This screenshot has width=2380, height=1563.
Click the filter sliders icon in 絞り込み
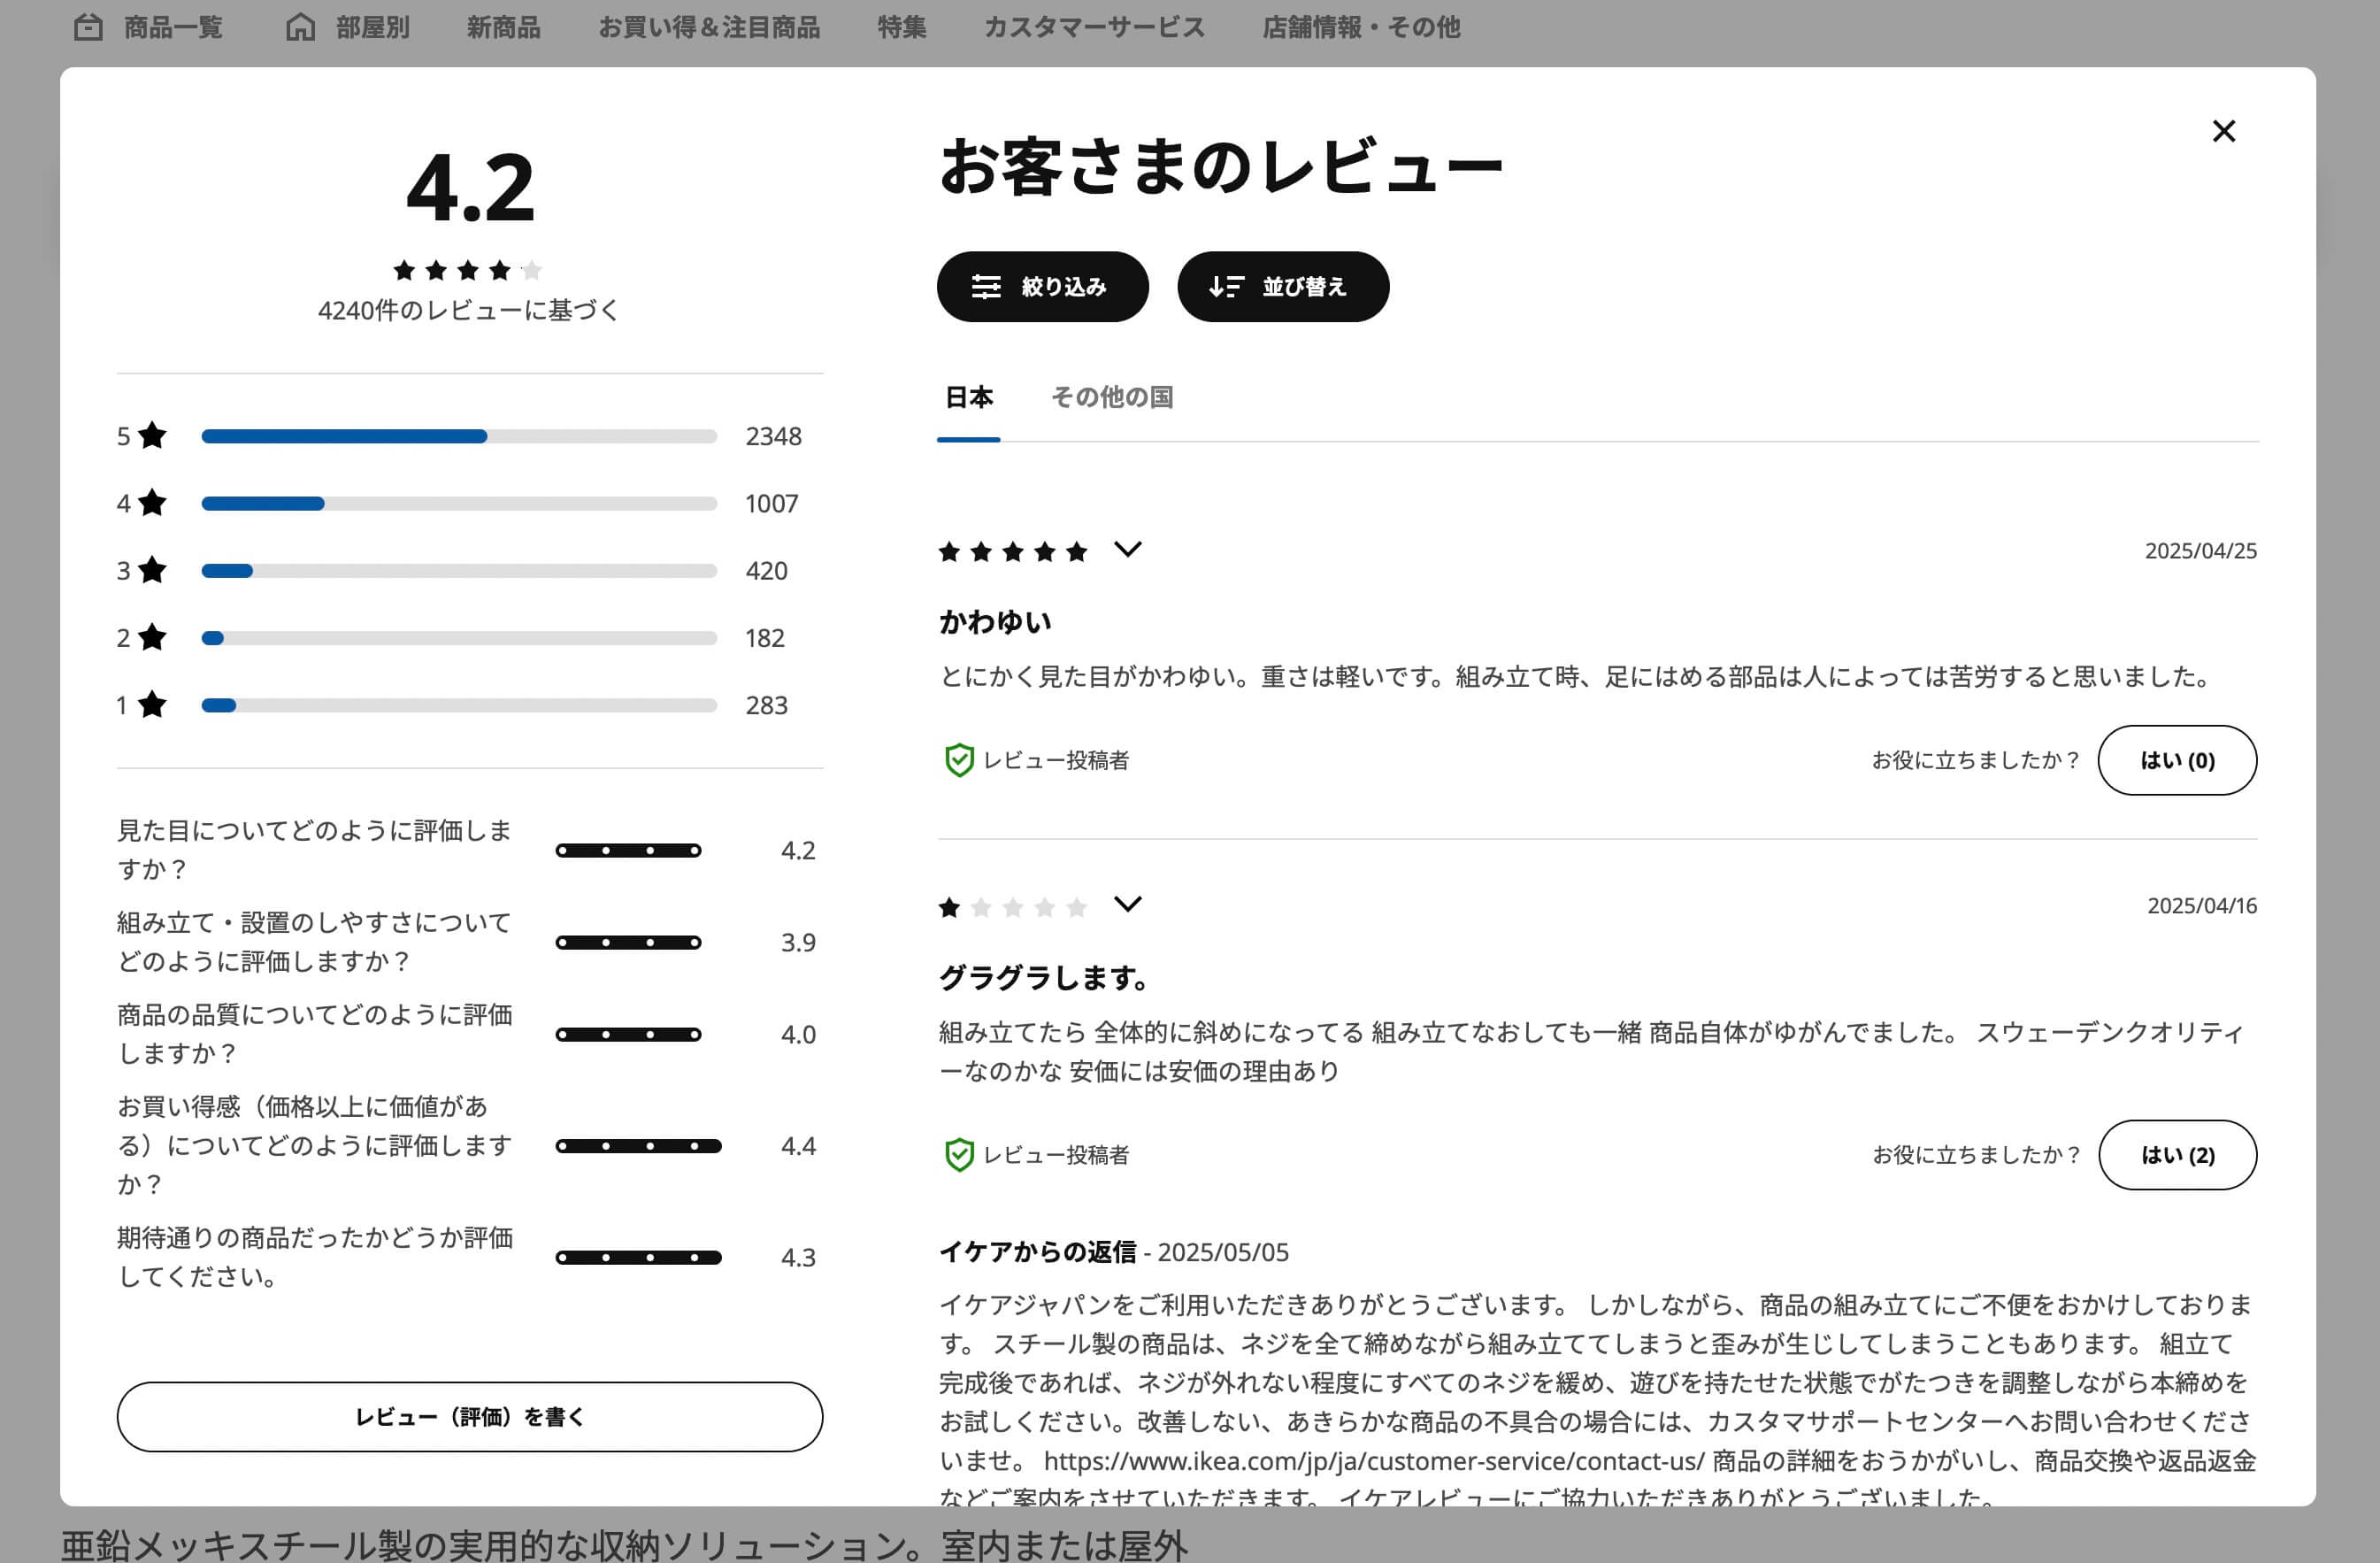click(986, 287)
